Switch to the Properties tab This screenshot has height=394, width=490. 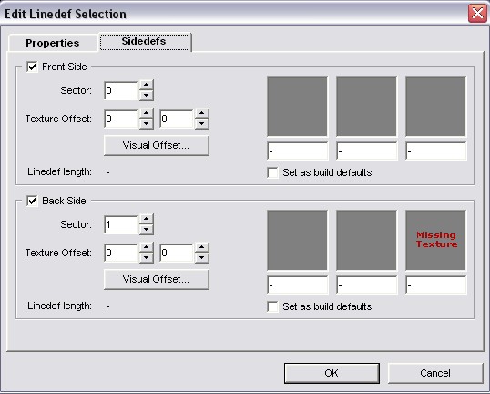[53, 43]
